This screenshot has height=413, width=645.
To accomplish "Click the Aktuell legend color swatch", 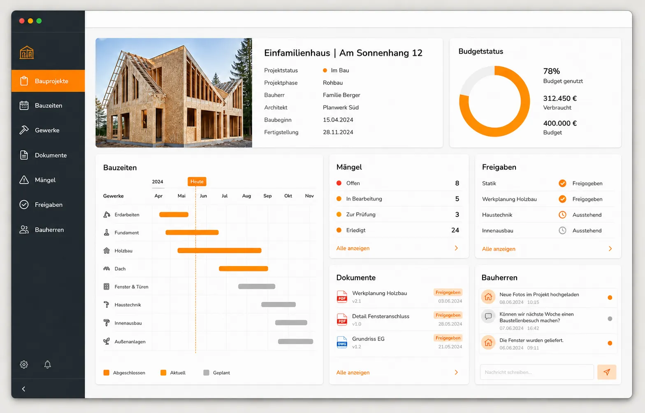I will [x=163, y=373].
